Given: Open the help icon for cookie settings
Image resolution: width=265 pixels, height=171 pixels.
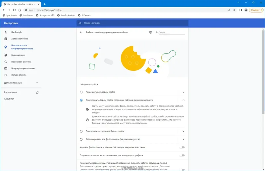Looking at the screenshot, I should [x=150, y=32].
